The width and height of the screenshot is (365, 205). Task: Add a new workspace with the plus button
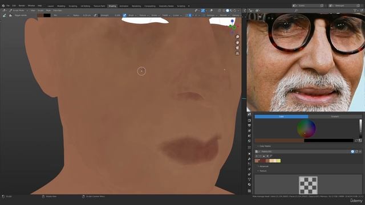189,6
